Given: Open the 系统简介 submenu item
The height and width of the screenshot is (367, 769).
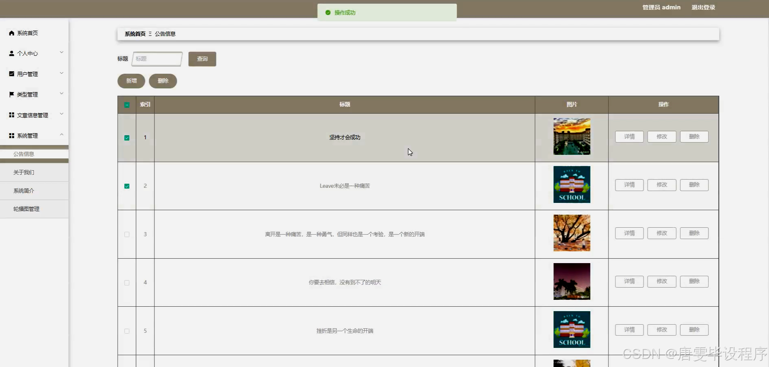Looking at the screenshot, I should [x=34, y=191].
